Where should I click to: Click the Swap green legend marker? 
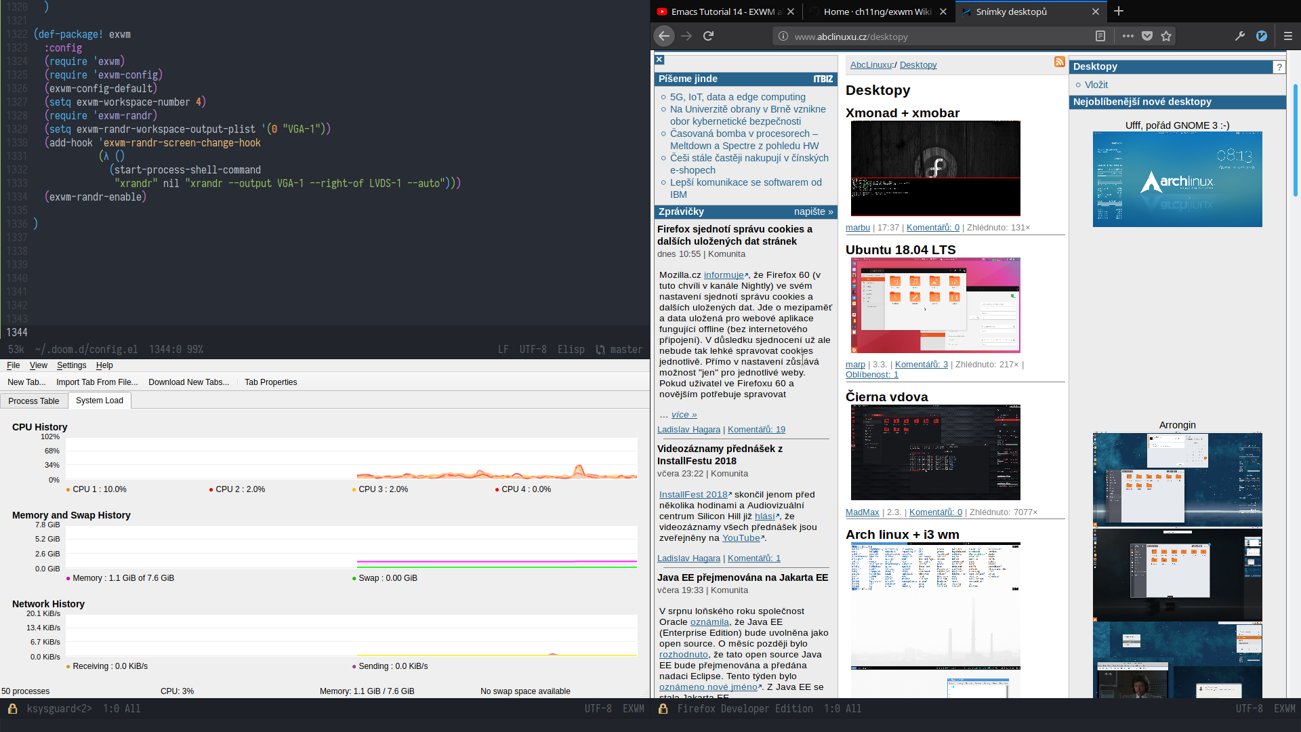(x=354, y=578)
